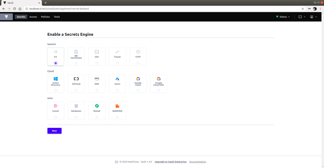Choose the TOTP clock icon
This screenshot has height=168, width=324.
tap(138, 52)
